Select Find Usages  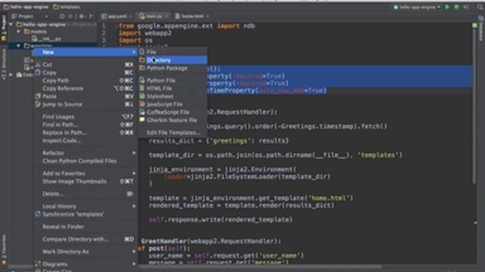click(86, 117)
